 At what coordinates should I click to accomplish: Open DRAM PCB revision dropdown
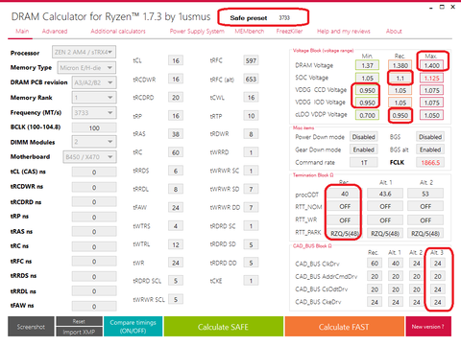[x=94, y=82]
